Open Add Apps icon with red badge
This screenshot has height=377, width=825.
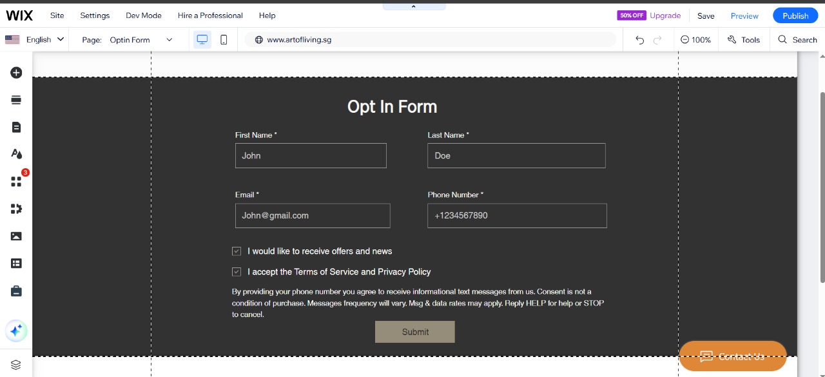pos(16,182)
